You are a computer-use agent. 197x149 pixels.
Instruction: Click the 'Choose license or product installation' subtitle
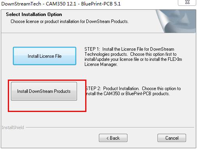click(70, 21)
